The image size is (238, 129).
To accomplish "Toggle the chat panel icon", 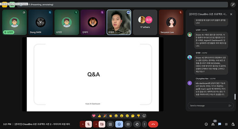I will 219,124.
